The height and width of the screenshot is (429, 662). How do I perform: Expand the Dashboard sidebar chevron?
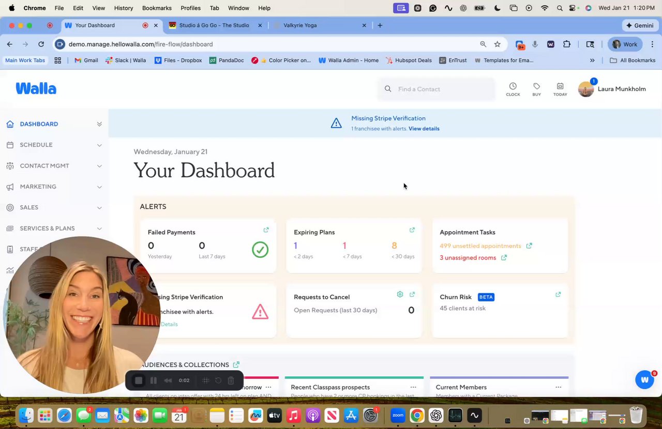click(99, 124)
